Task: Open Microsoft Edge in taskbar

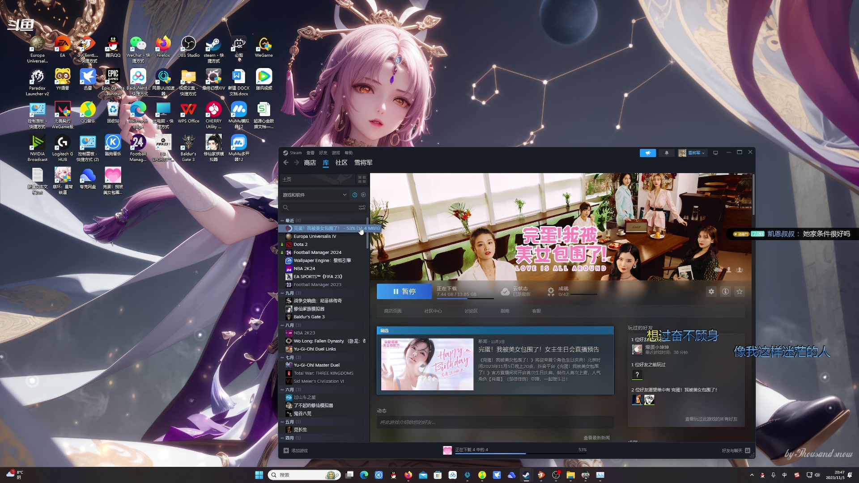Action: (364, 475)
